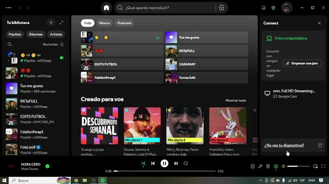Open external link icon in Connect panel
This screenshot has width=329, height=184.
coord(320,145)
